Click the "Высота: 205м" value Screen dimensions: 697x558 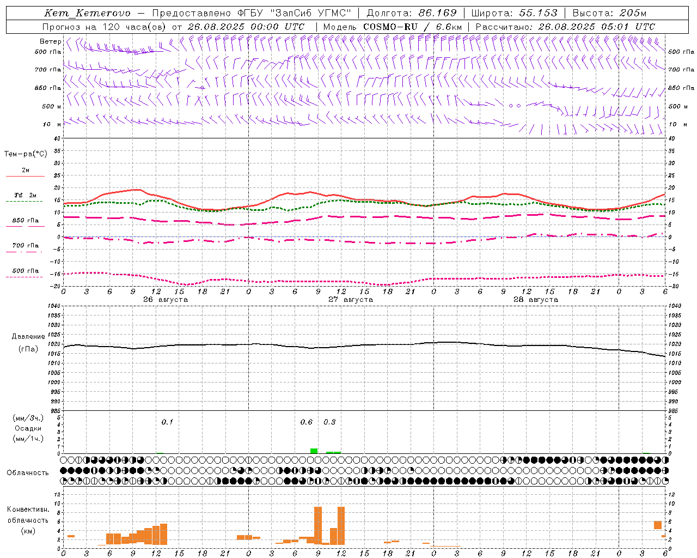tap(609, 13)
